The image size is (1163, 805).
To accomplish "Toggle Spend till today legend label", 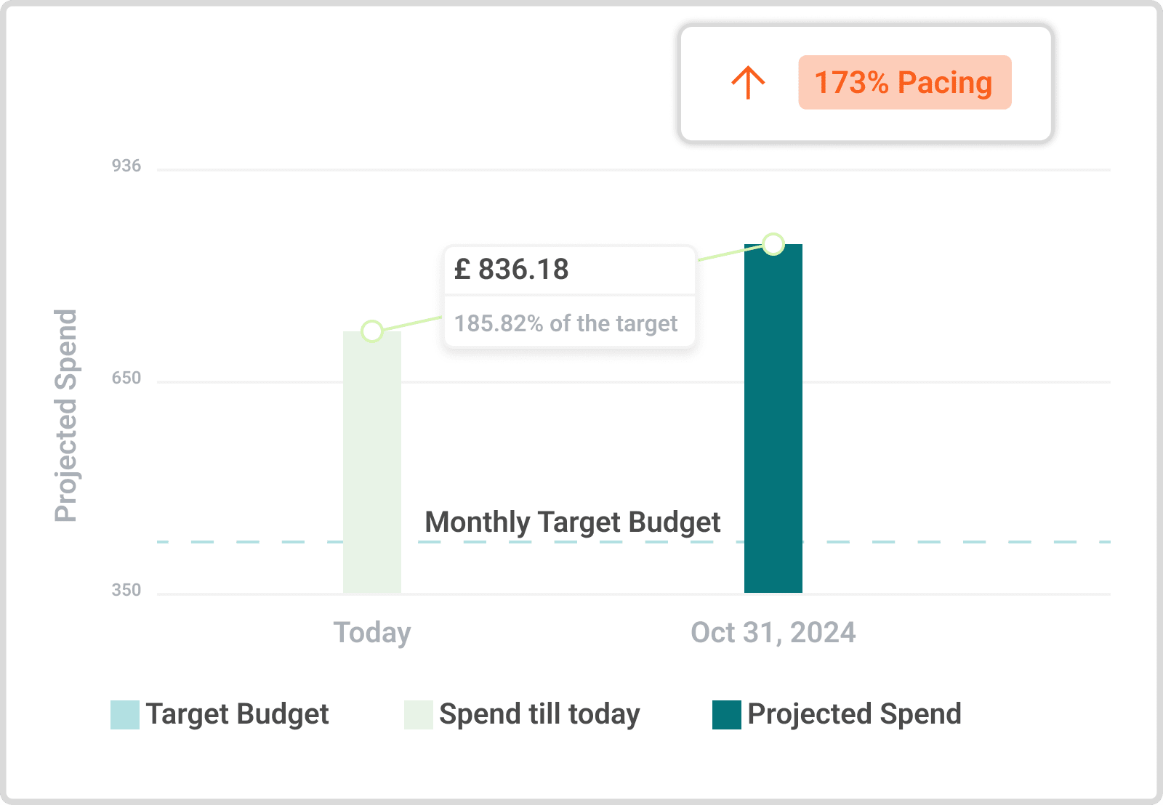I will tap(539, 714).
